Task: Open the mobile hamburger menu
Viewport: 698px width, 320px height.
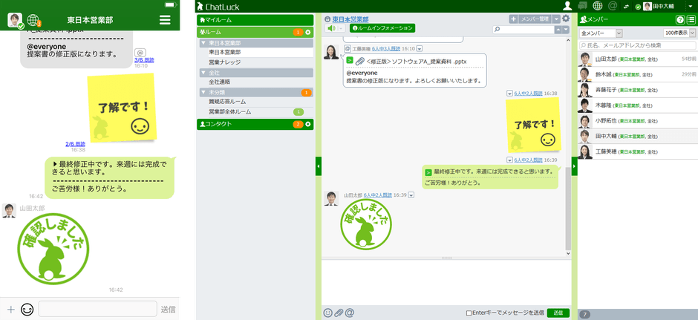Action: click(x=165, y=20)
